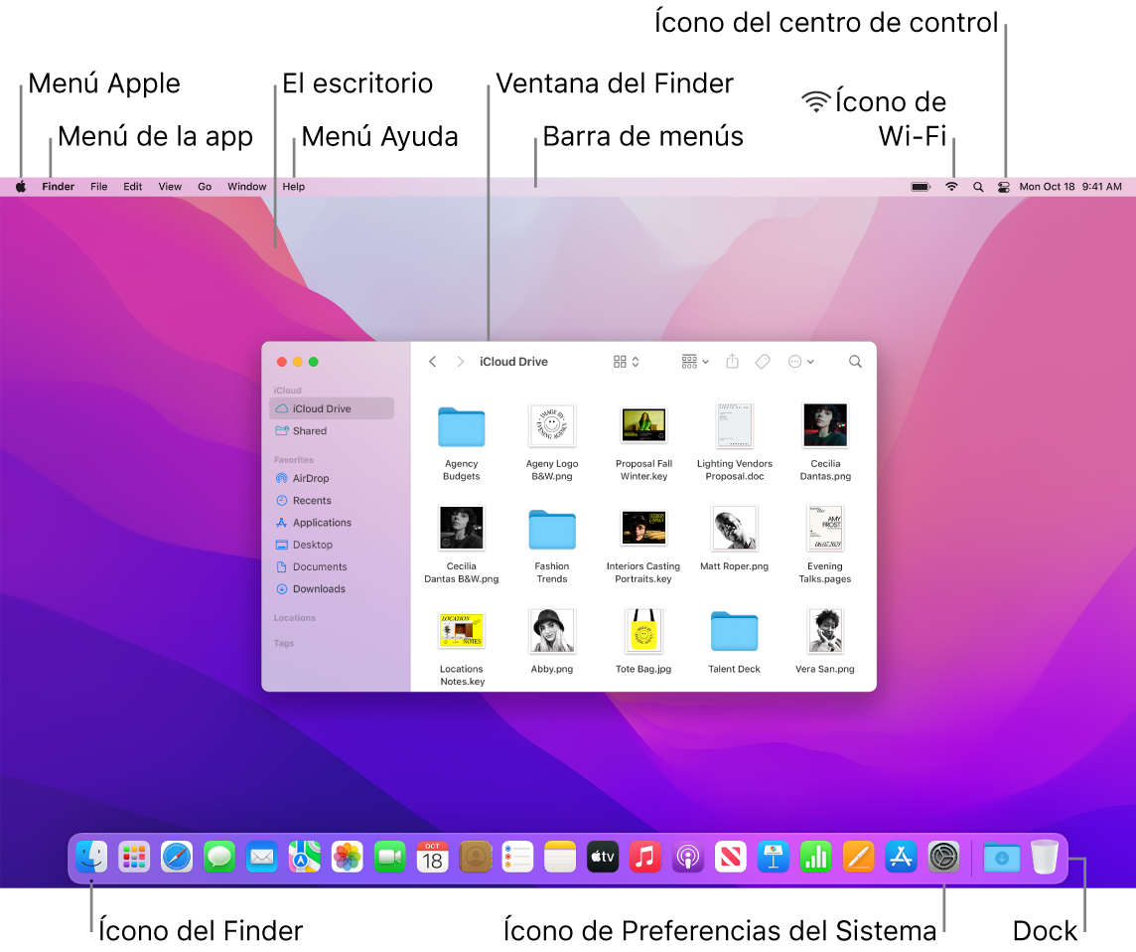The width and height of the screenshot is (1136, 952).
Task: Launch the Music app from the Dock
Action: tap(644, 857)
